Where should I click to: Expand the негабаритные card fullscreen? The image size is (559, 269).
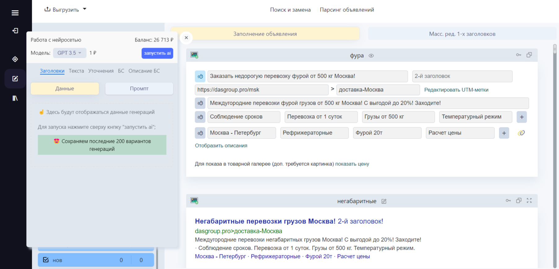pyautogui.click(x=529, y=201)
